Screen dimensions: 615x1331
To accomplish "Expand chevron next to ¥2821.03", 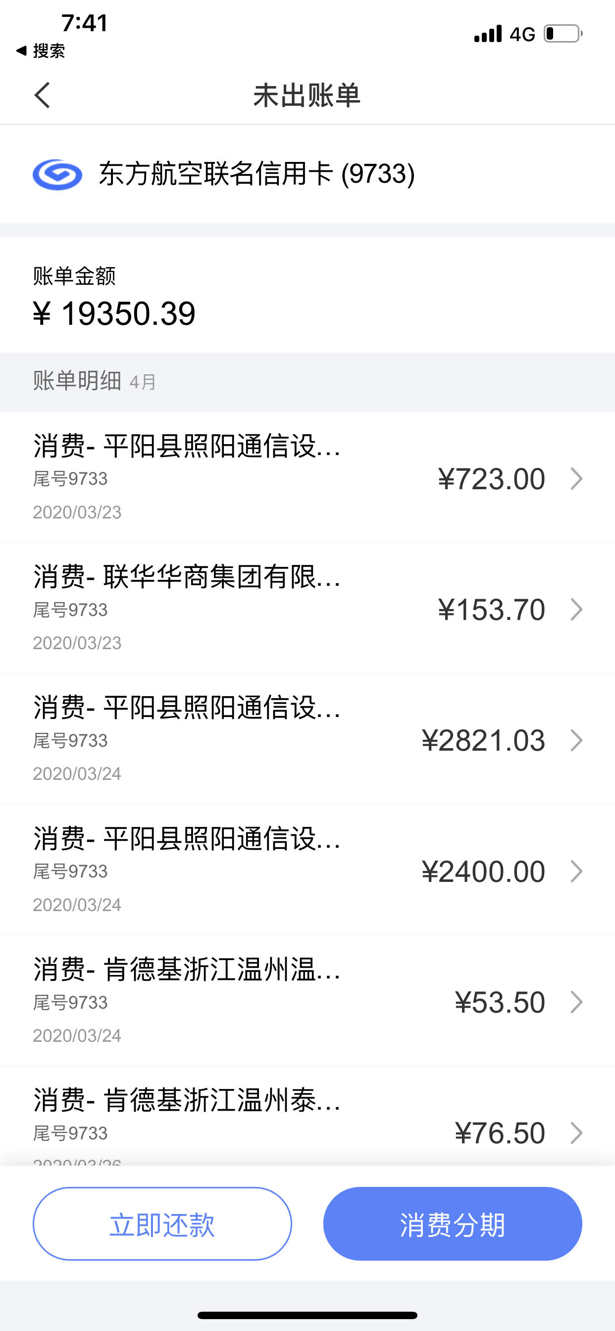I will pyautogui.click(x=576, y=740).
